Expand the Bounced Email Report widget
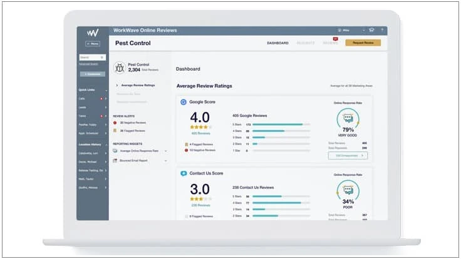The height and width of the screenshot is (259, 461). 165,161
